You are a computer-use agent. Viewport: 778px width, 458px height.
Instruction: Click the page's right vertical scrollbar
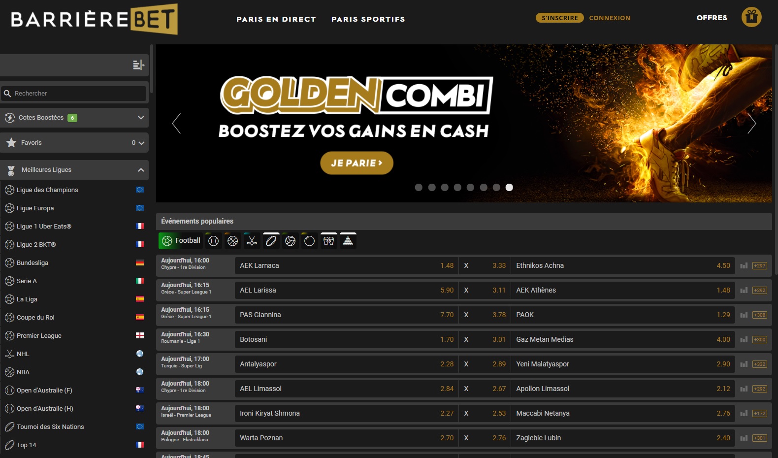point(776,160)
